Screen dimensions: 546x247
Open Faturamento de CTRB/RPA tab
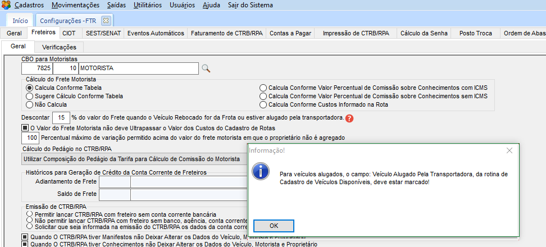[x=227, y=33]
